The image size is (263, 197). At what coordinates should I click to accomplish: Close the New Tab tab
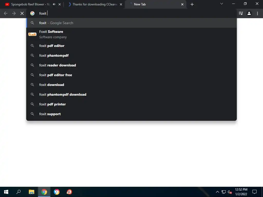[182, 4]
